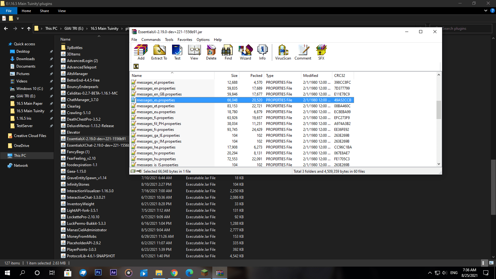Open recent locations dropdown in Explorer
This screenshot has height=279, width=496.
point(22,29)
